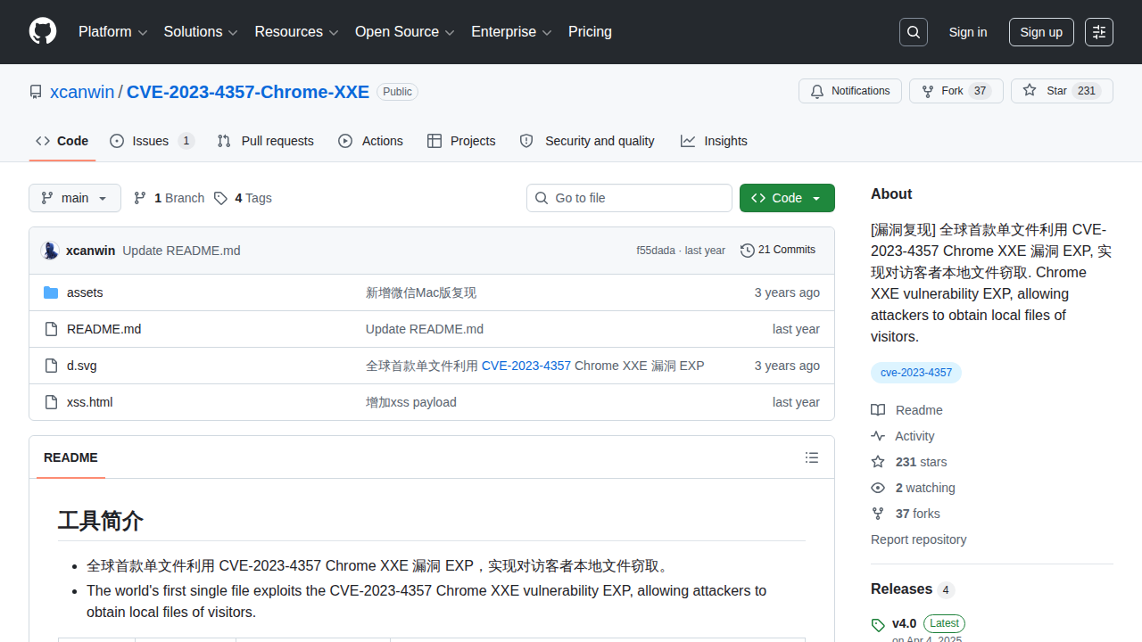Open the Releases heading link

click(x=913, y=589)
